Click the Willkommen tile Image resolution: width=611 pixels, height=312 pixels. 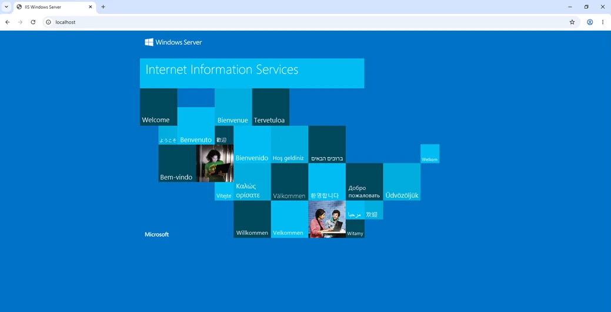[x=252, y=219]
